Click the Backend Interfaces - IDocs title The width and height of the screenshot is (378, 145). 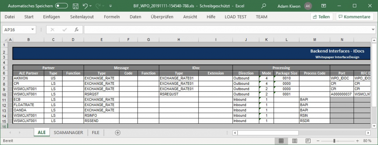[337, 51]
